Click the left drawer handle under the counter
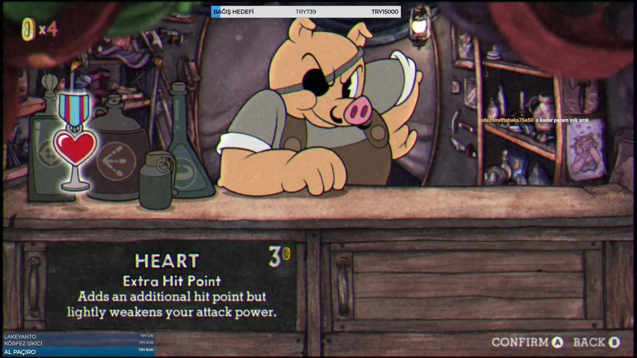The image size is (637, 358). click(x=34, y=286)
